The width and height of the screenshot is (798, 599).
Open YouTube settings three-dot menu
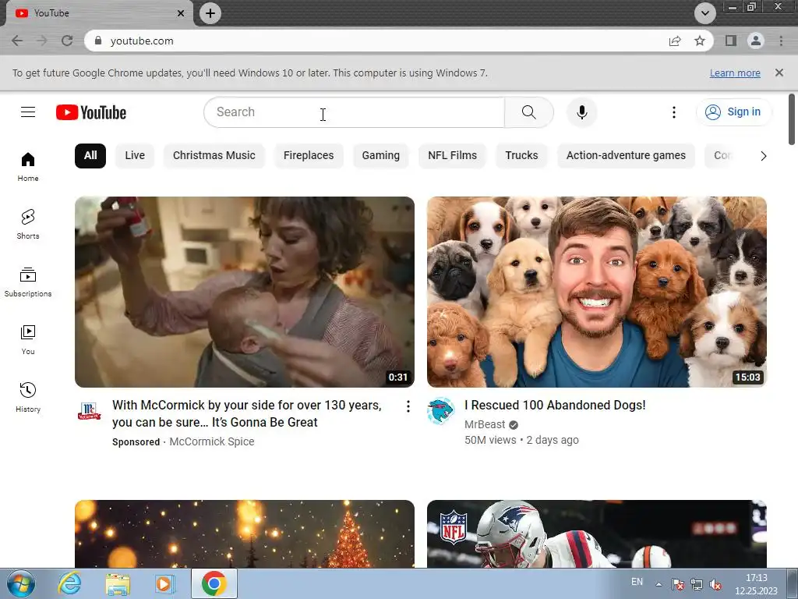674,112
